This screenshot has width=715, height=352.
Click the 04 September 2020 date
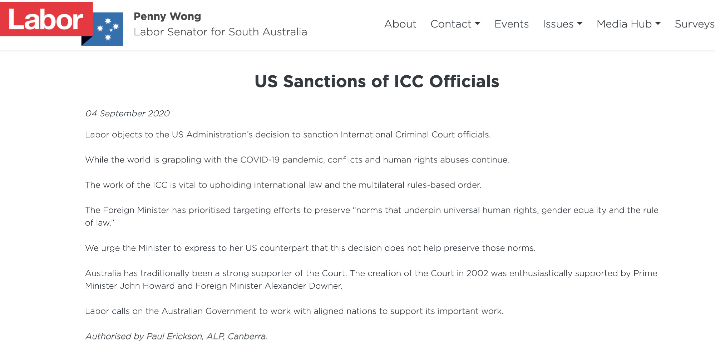click(127, 114)
